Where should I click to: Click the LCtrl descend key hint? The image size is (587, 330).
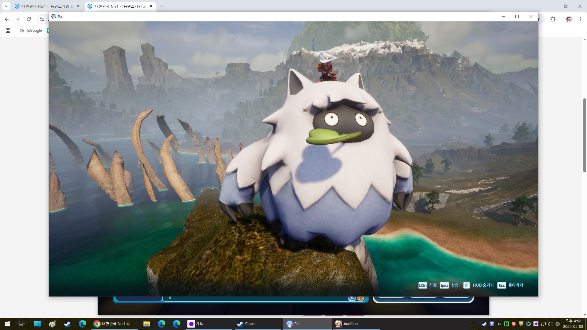(x=423, y=285)
